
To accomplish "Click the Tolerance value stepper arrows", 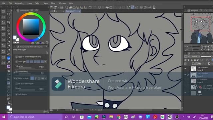I will pos(43,67).
